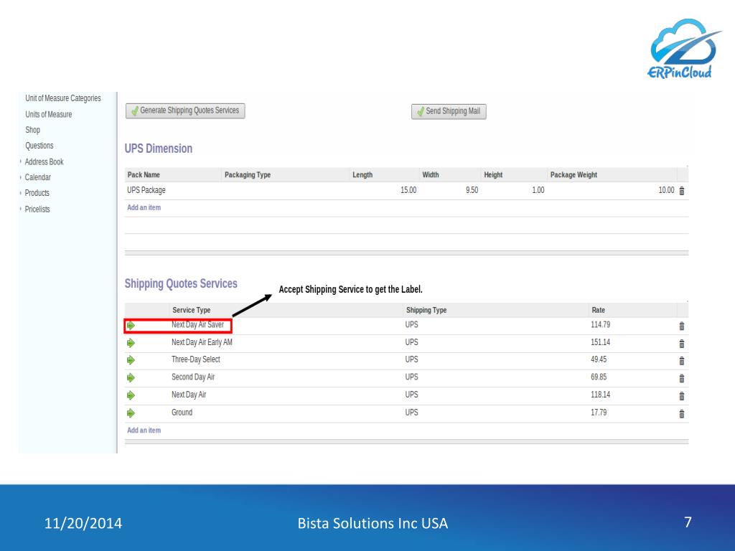Open the Questions menu item
Screen dimensions: 735x551
point(39,146)
